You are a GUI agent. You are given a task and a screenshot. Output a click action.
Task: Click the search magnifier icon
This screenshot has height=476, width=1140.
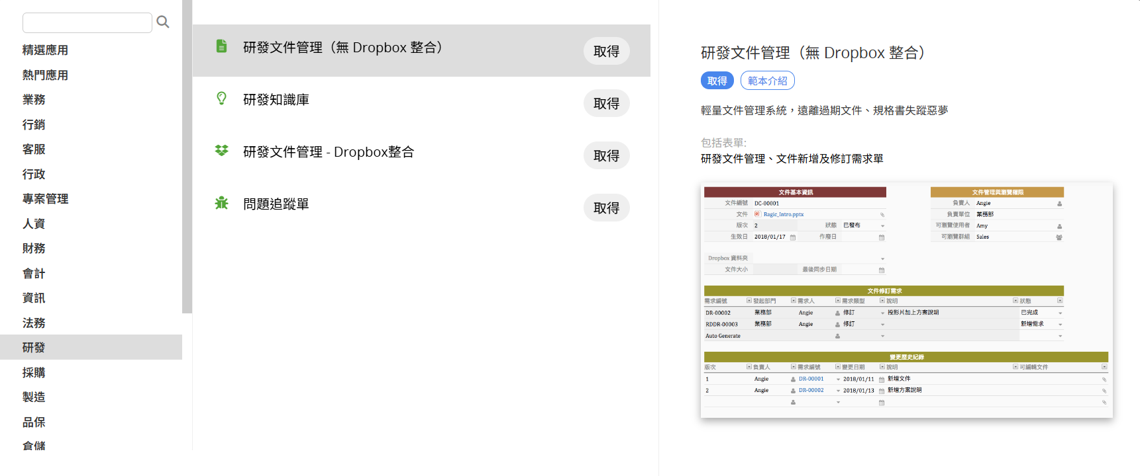pyautogui.click(x=163, y=22)
